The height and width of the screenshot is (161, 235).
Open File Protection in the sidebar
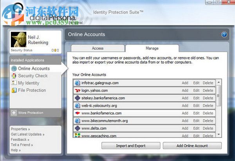pos(32,90)
